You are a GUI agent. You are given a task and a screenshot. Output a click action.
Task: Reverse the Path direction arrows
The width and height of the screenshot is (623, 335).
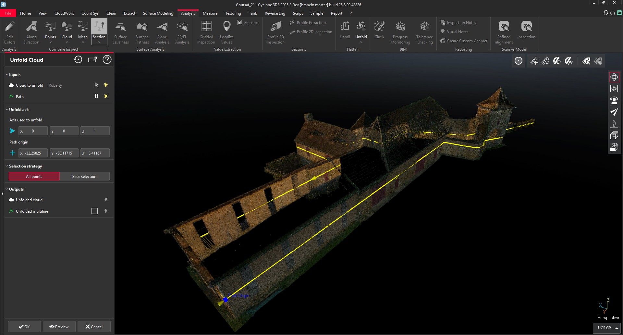click(96, 96)
